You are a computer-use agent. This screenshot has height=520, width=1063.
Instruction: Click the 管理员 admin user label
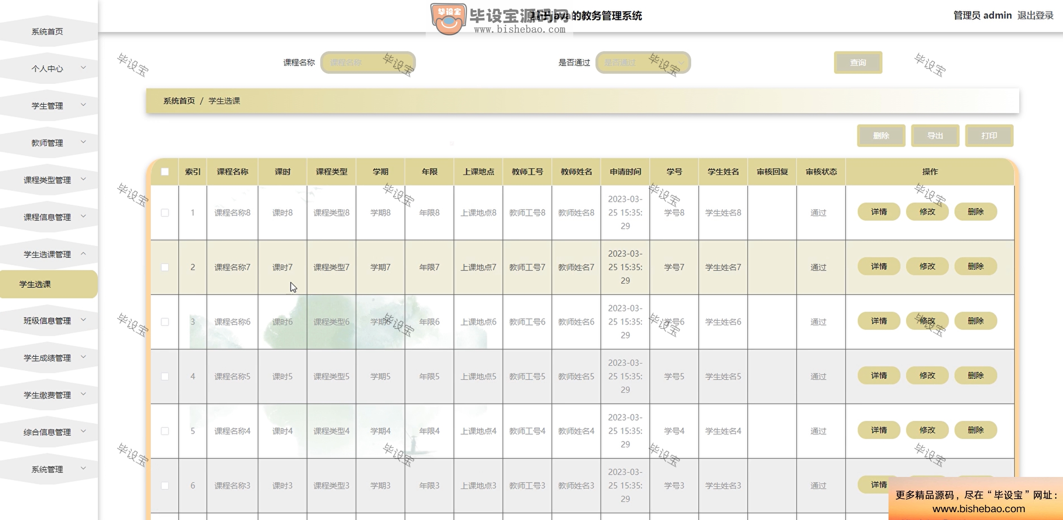point(982,16)
